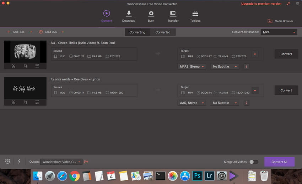Image resolution: width=302 pixels, height=184 pixels.
Task: Open the feedback message icon in title bar
Action: pyautogui.click(x=298, y=4)
